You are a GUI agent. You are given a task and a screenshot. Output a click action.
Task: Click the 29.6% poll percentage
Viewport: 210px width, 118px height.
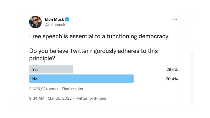(x=172, y=69)
